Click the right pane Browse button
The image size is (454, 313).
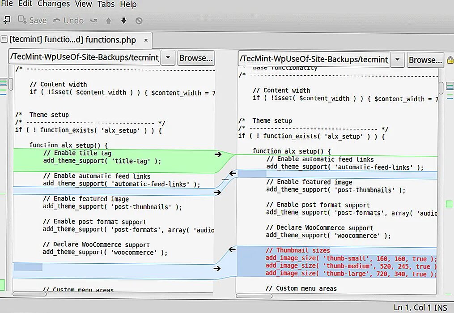tap(425, 60)
